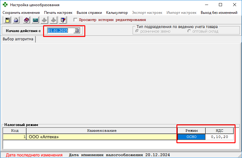
Task: Select the ООО «Аптека» row name
Action: click(44, 137)
